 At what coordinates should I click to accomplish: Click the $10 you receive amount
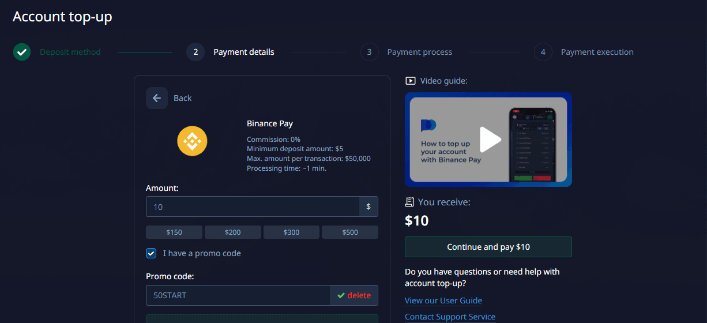(416, 220)
